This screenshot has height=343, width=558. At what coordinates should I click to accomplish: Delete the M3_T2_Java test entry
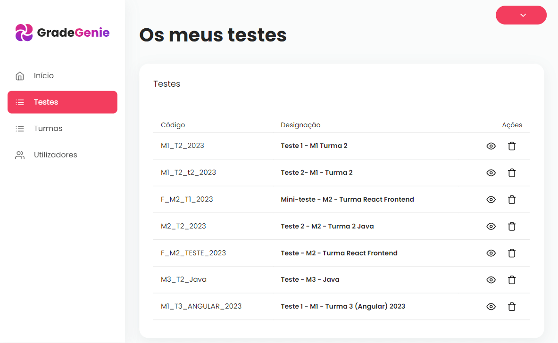click(511, 280)
